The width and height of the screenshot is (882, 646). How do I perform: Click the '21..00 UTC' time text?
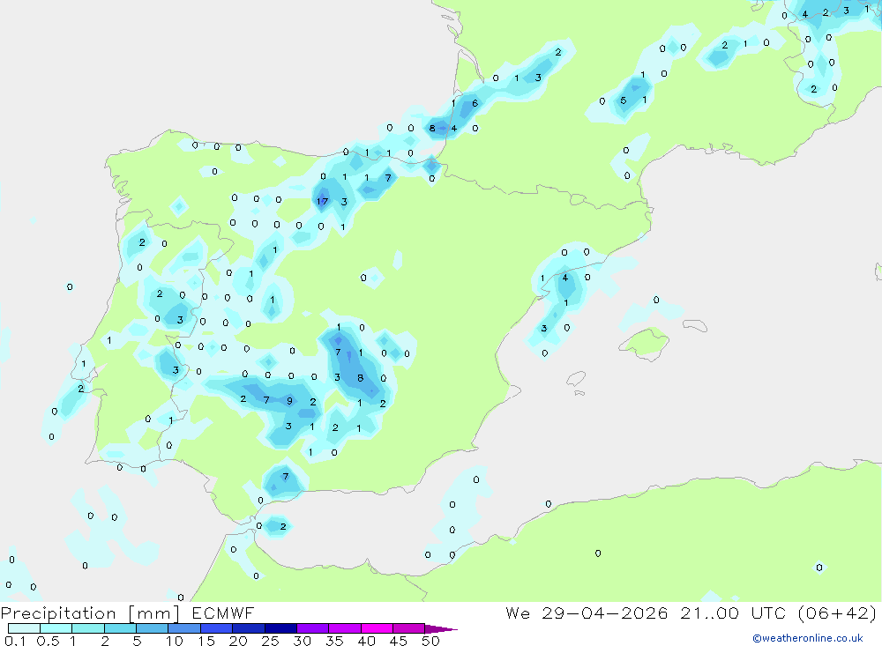coord(733,613)
